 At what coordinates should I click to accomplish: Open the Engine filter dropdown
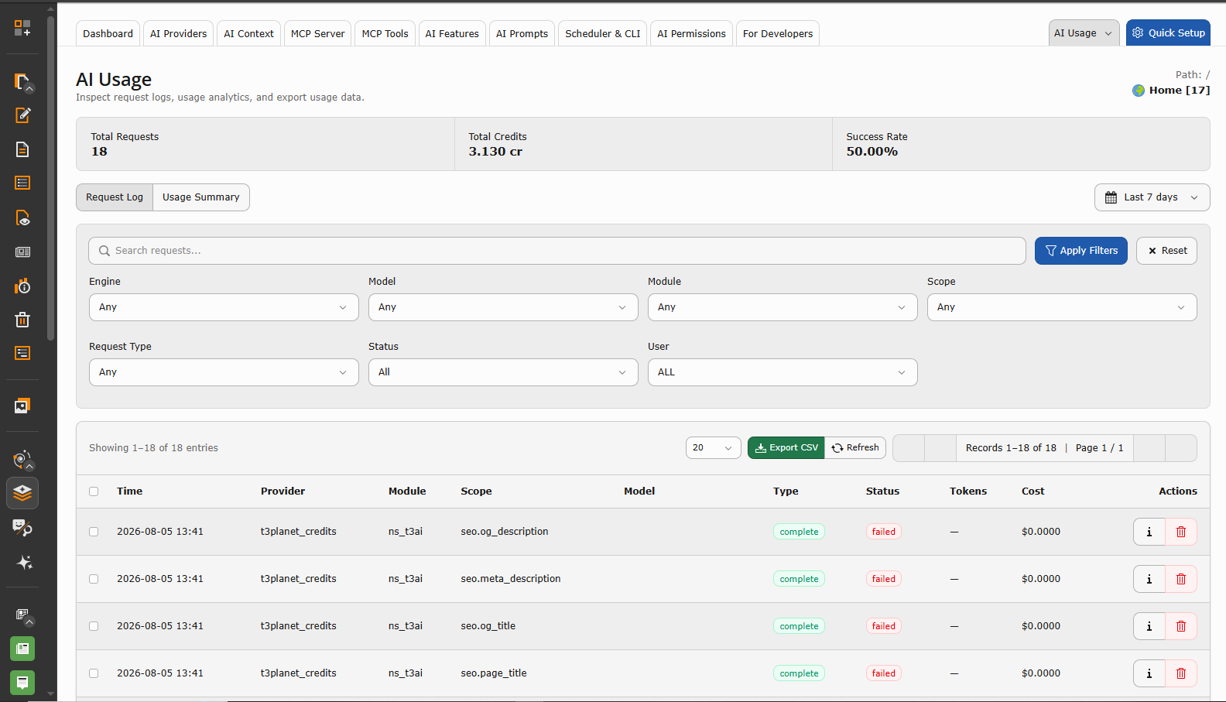point(224,307)
